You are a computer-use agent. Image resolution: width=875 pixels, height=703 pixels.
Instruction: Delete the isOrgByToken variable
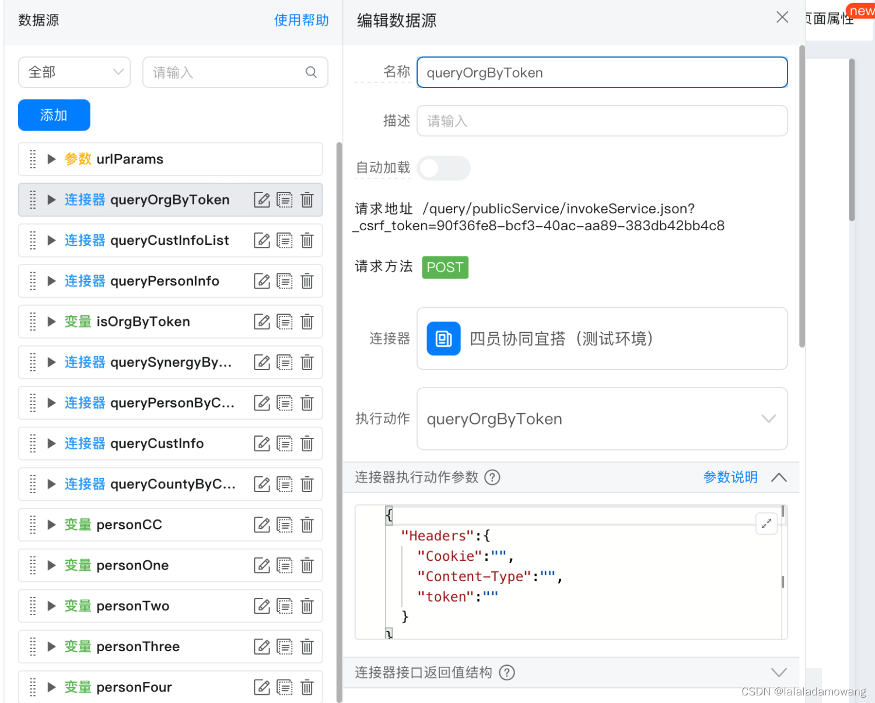click(307, 322)
